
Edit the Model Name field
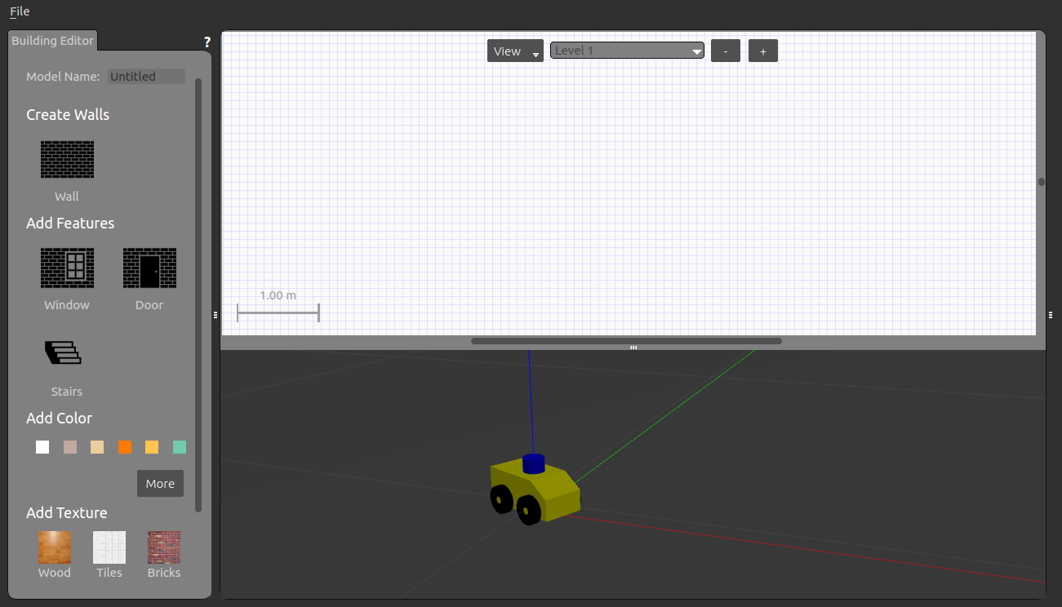(147, 77)
